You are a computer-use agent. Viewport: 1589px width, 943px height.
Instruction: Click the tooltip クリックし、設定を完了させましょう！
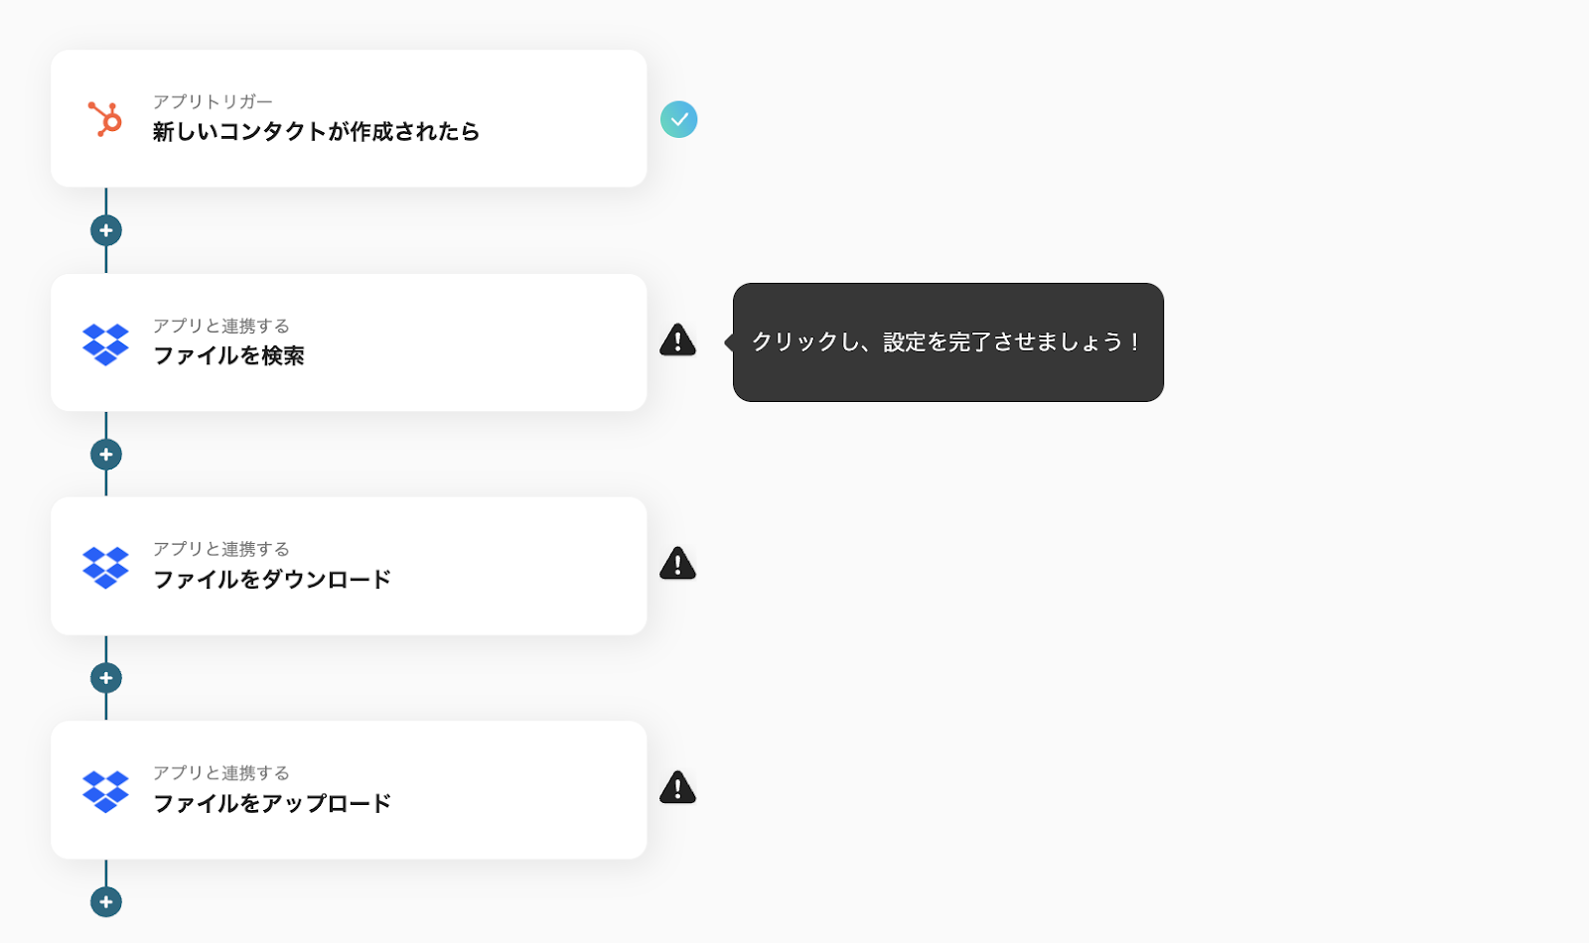(x=947, y=342)
